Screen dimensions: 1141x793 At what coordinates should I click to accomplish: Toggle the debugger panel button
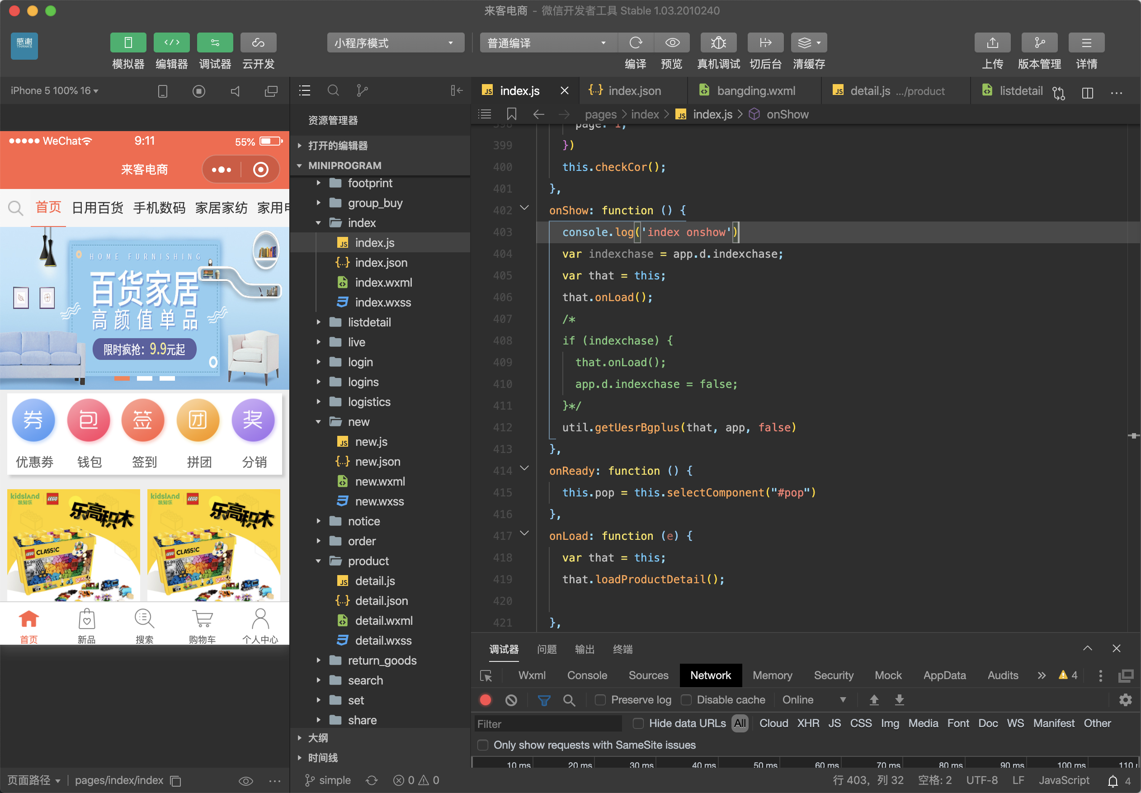(x=215, y=43)
